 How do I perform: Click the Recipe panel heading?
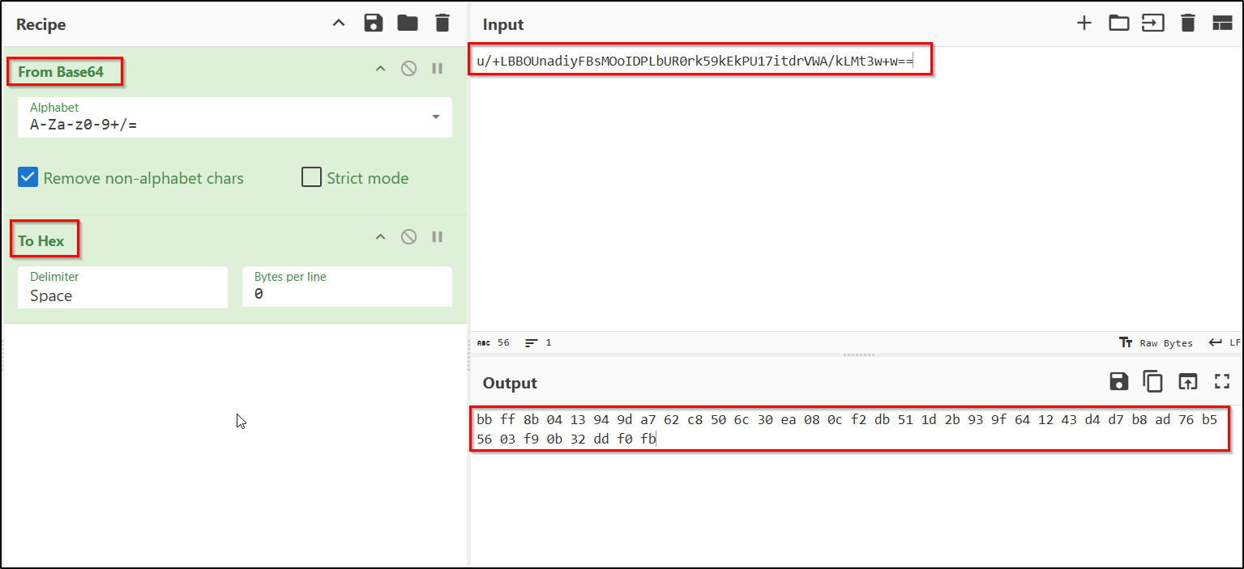click(x=41, y=24)
